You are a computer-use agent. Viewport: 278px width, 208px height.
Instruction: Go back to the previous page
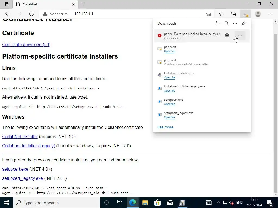7,14
